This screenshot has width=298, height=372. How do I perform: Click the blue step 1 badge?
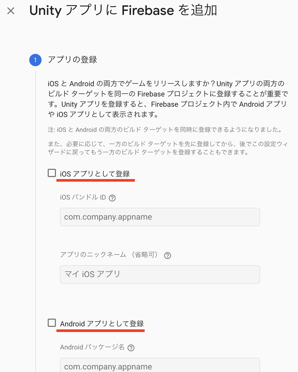[35, 60]
